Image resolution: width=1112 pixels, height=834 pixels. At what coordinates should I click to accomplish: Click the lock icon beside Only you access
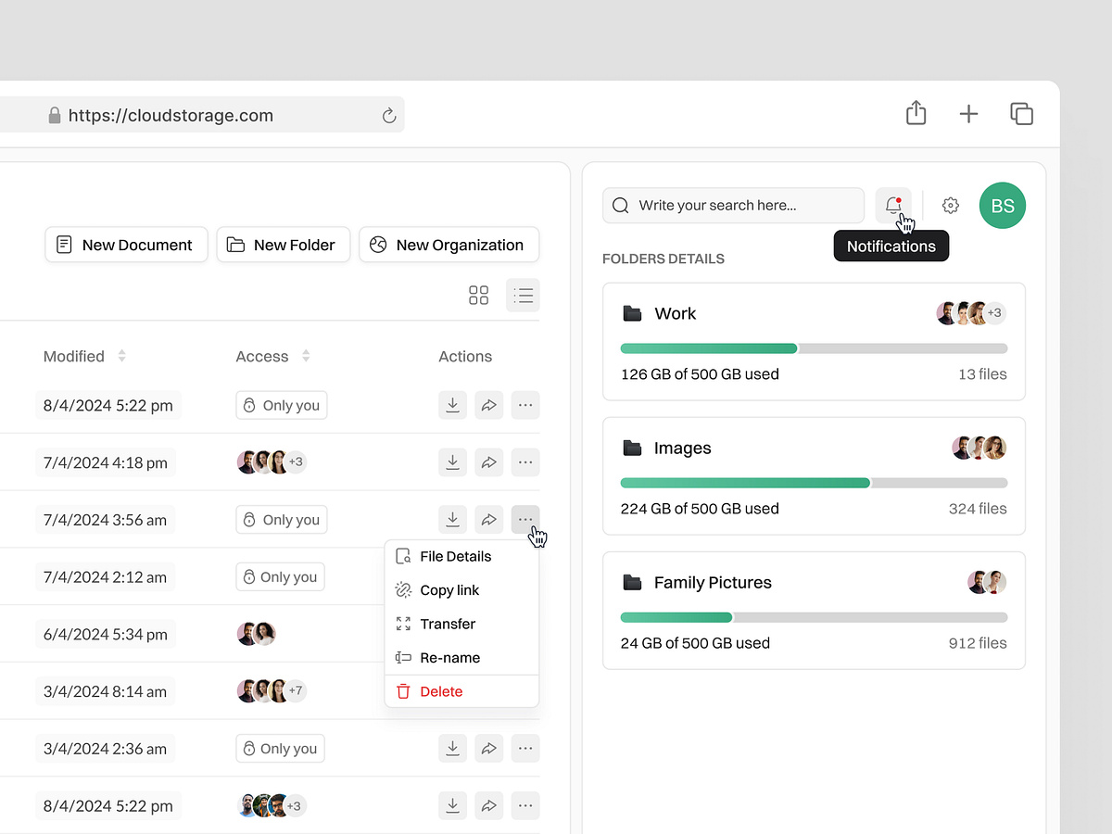251,405
